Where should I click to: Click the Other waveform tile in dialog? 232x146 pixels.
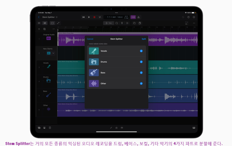(94, 83)
